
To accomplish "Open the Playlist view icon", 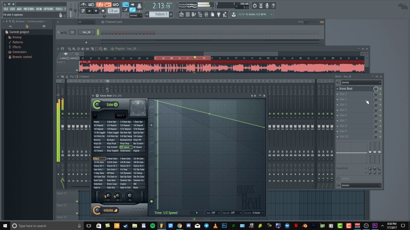I will (x=181, y=14).
